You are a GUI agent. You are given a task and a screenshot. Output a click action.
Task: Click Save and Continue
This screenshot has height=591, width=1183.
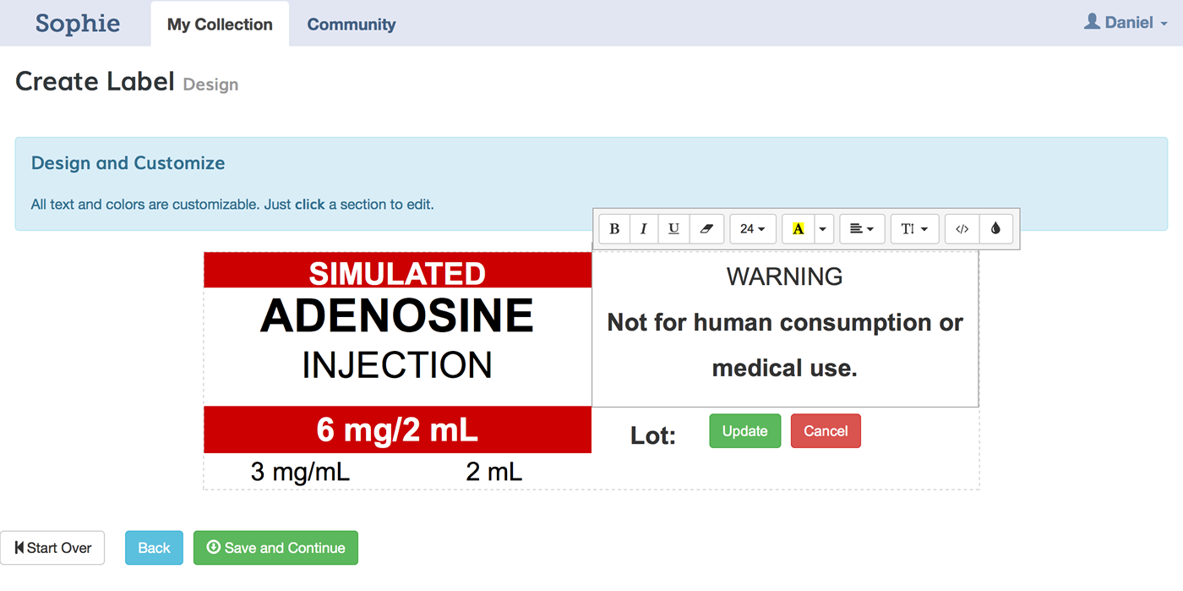click(275, 547)
